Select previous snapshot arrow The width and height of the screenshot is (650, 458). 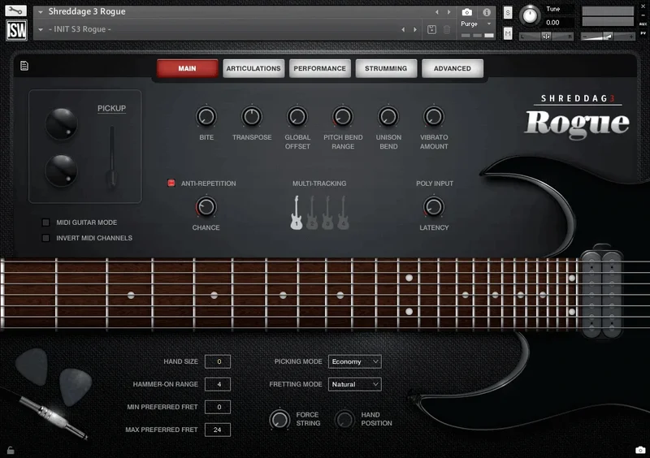coord(403,29)
